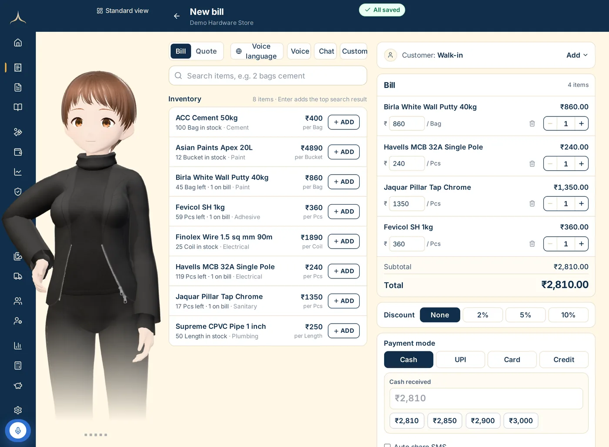Open the wallet icon in sidebar
Viewport: 609px width, 447px height.
(x=18, y=152)
